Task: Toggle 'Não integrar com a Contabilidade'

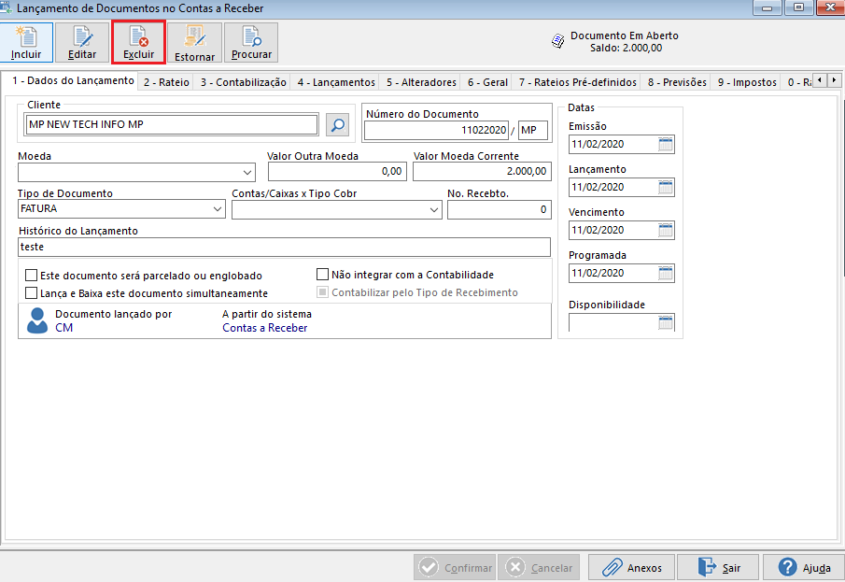Action: [322, 275]
